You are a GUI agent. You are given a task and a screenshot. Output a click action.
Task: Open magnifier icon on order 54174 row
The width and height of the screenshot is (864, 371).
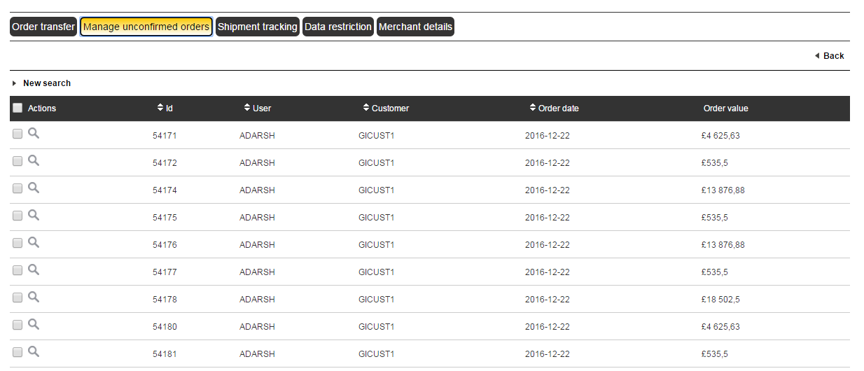(34, 188)
